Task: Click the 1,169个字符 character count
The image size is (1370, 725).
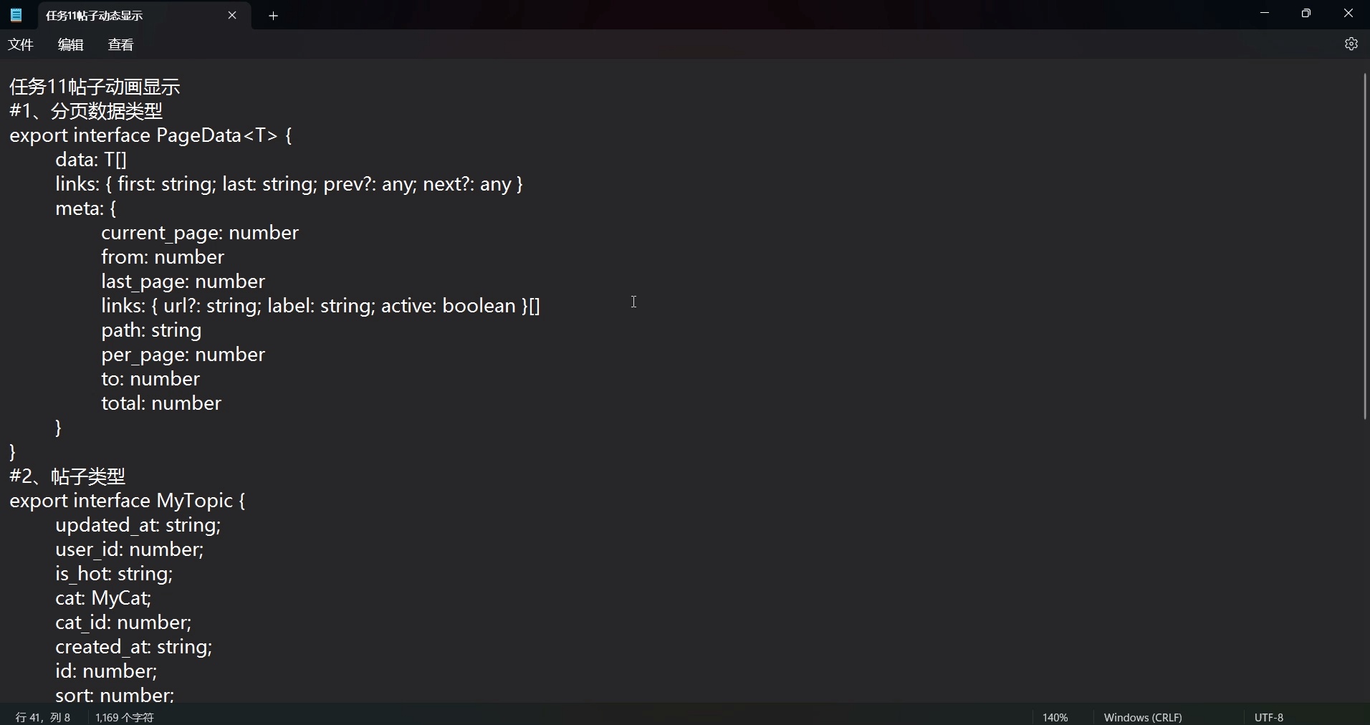Action: point(125,716)
